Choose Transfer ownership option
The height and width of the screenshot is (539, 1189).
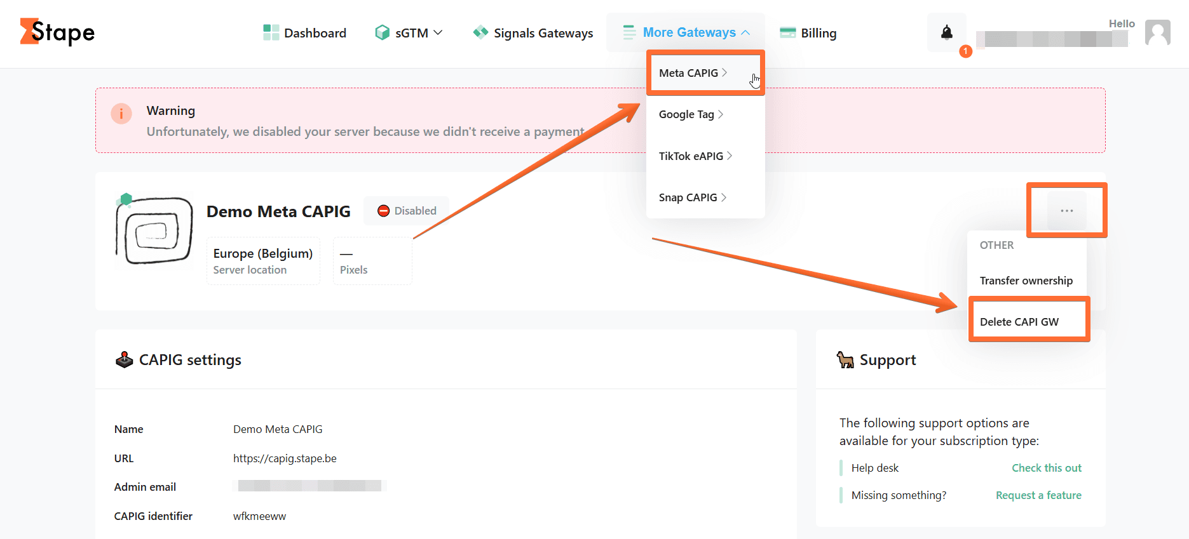coord(1026,281)
